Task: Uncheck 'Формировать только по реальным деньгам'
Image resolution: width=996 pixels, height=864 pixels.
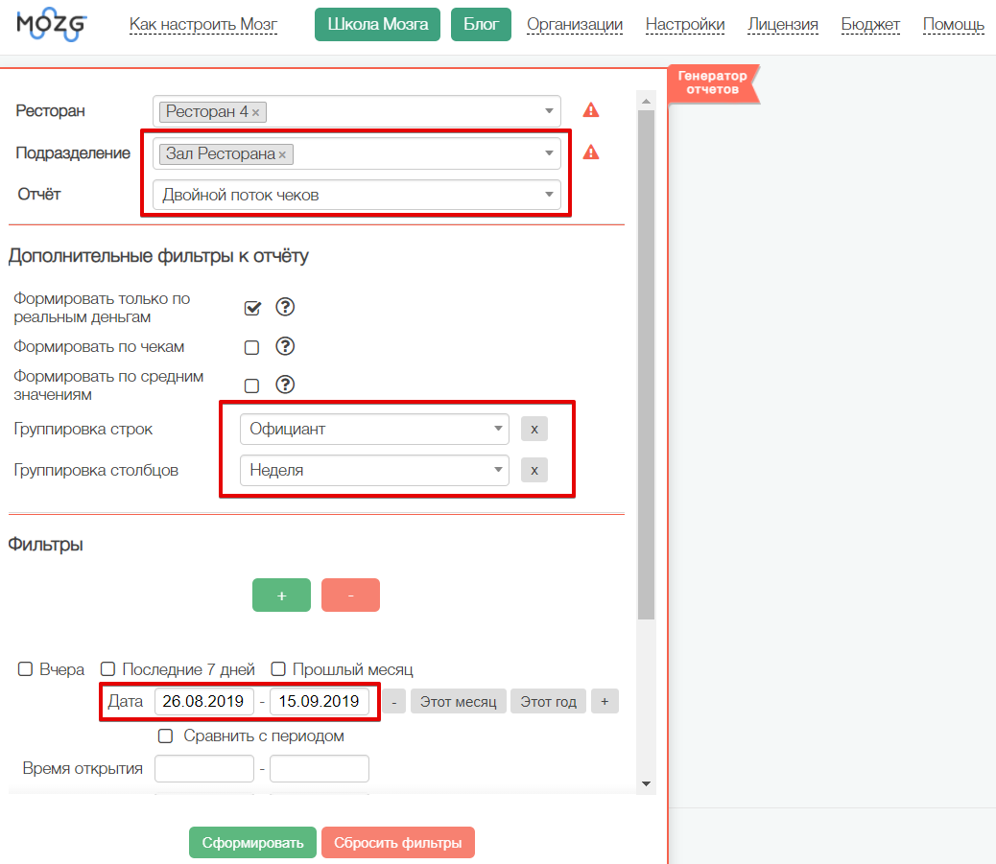Action: pyautogui.click(x=252, y=308)
